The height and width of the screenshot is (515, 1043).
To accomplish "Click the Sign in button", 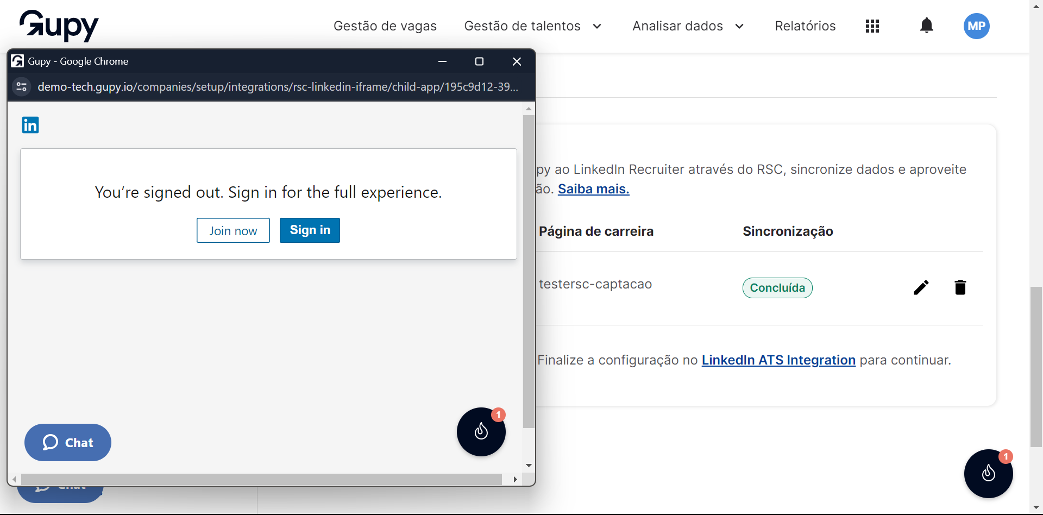I will point(310,230).
